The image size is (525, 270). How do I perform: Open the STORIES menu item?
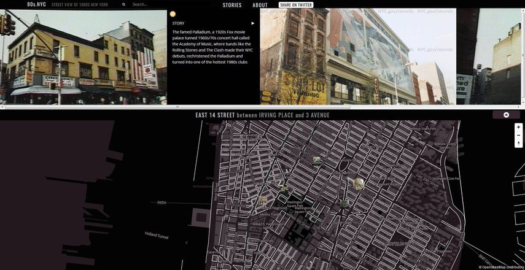point(232,5)
